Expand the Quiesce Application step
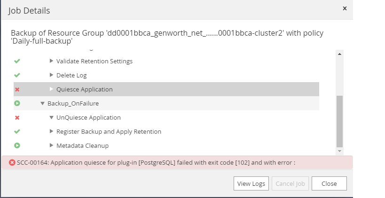The height and width of the screenshot is (198, 385). (x=52, y=89)
